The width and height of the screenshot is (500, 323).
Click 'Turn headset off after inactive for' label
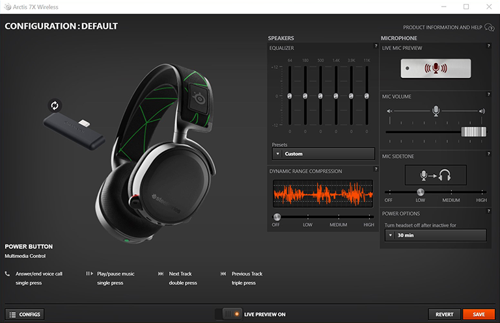(x=421, y=226)
